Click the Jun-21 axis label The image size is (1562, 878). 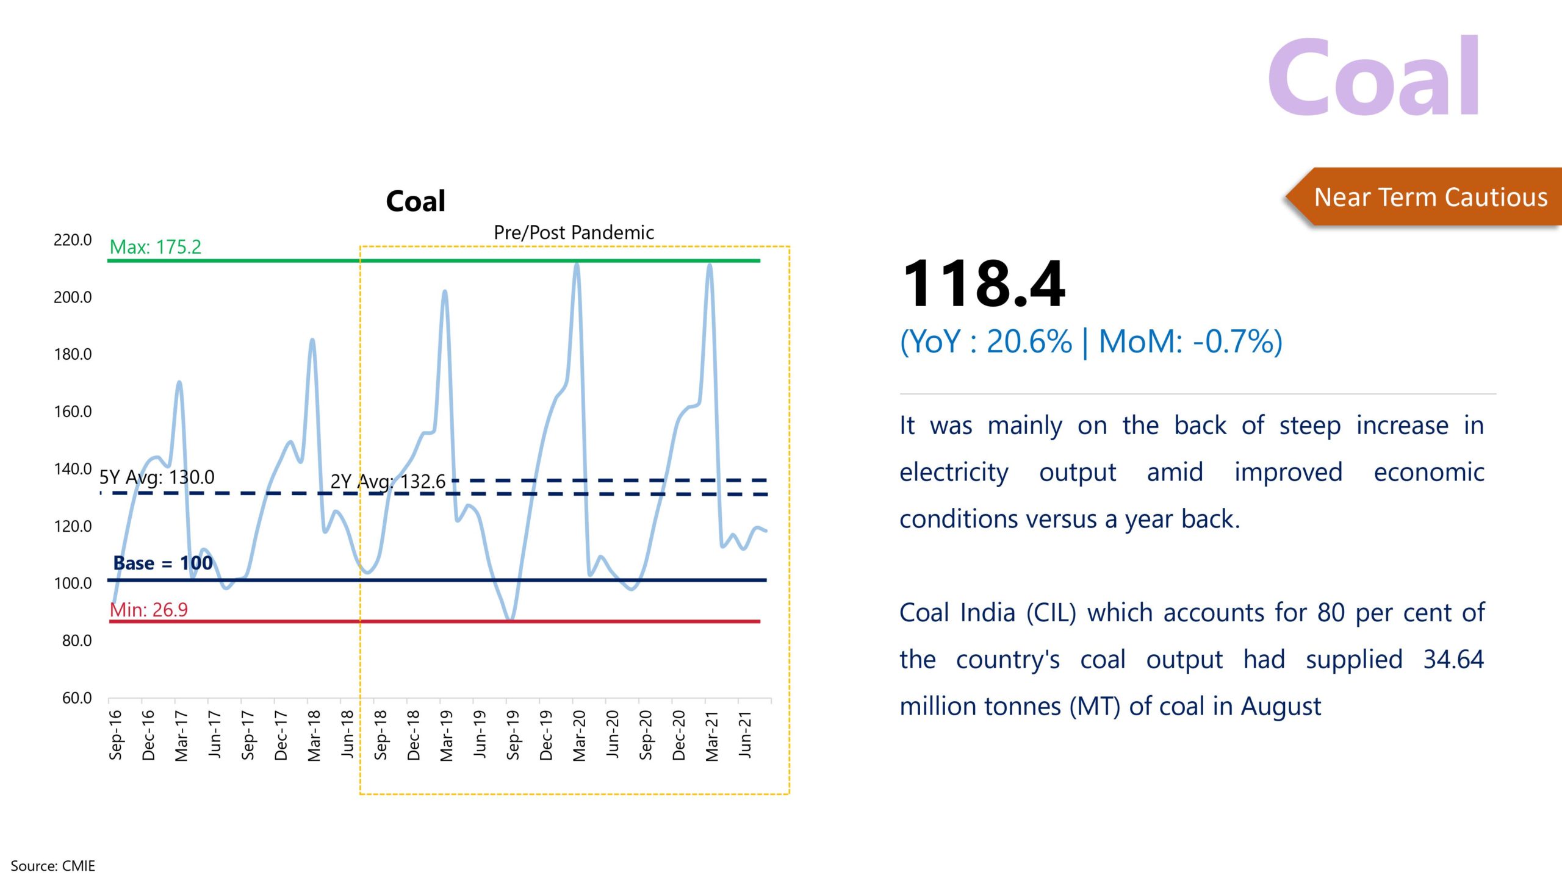pos(745,735)
